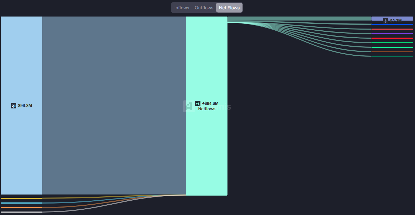Click the Arbitrum chain icon
The height and width of the screenshot is (215, 415).
(13, 106)
